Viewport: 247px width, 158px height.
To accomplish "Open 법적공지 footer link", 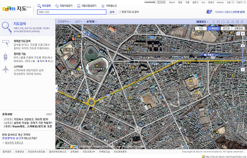I will point(7,152).
